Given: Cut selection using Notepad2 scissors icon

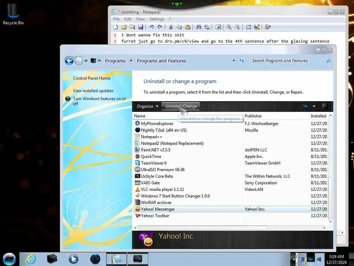Looking at the screenshot, I should pyautogui.click(x=171, y=27).
